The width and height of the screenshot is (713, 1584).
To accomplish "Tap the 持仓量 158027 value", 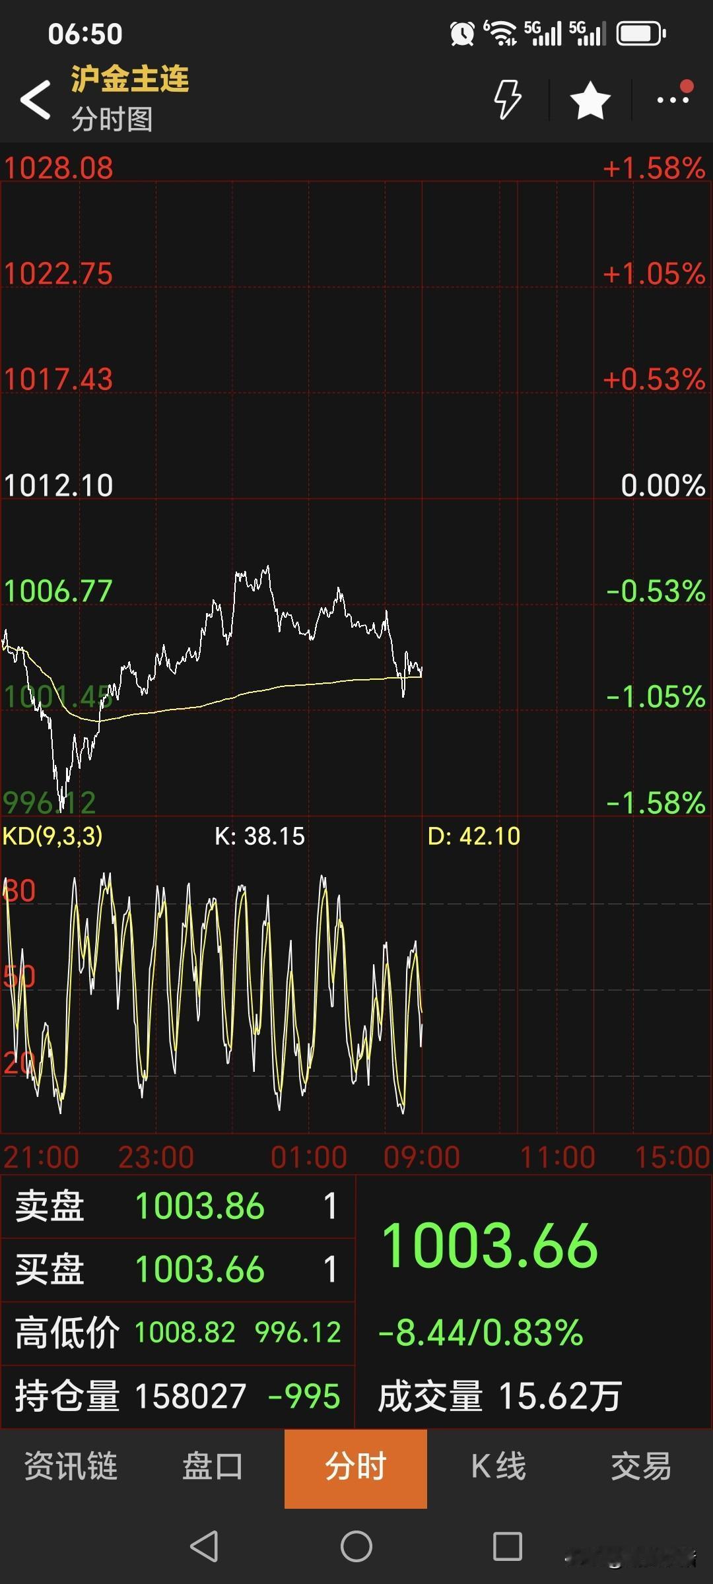I will 191,1397.
